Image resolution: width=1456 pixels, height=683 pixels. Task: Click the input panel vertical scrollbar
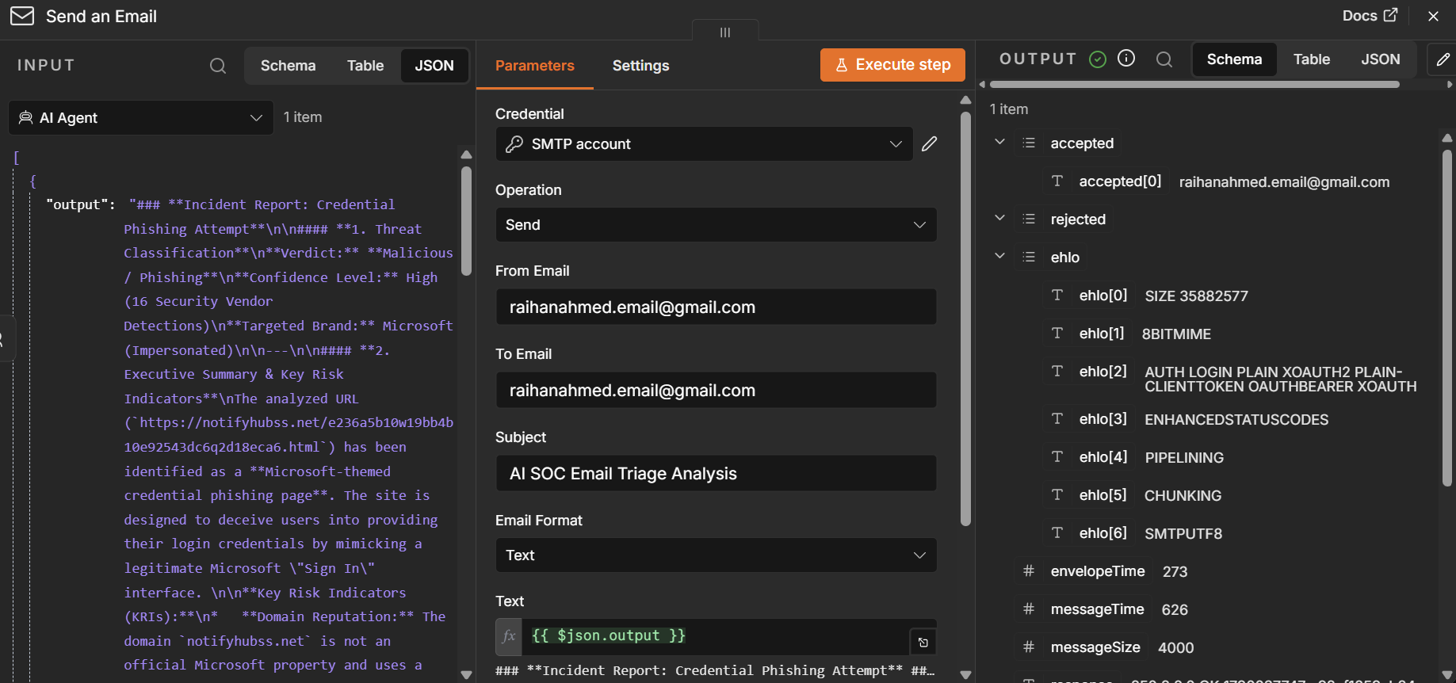pyautogui.click(x=466, y=221)
